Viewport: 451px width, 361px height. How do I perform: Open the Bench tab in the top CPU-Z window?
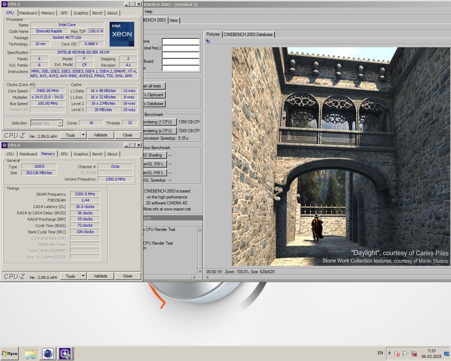[98, 13]
